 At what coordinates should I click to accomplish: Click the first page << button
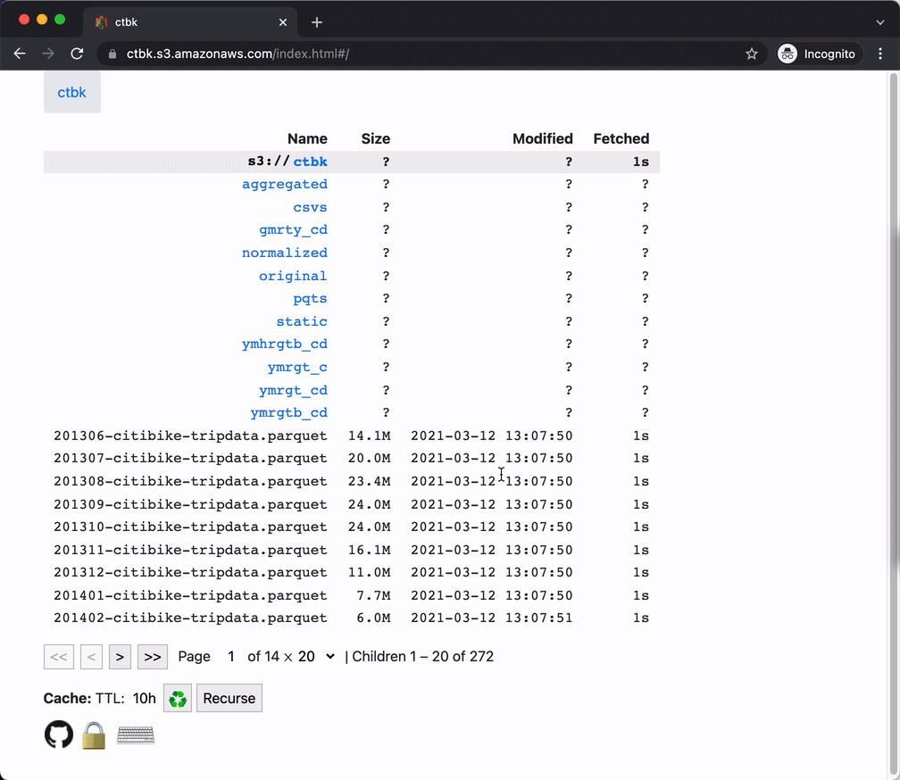coord(59,657)
